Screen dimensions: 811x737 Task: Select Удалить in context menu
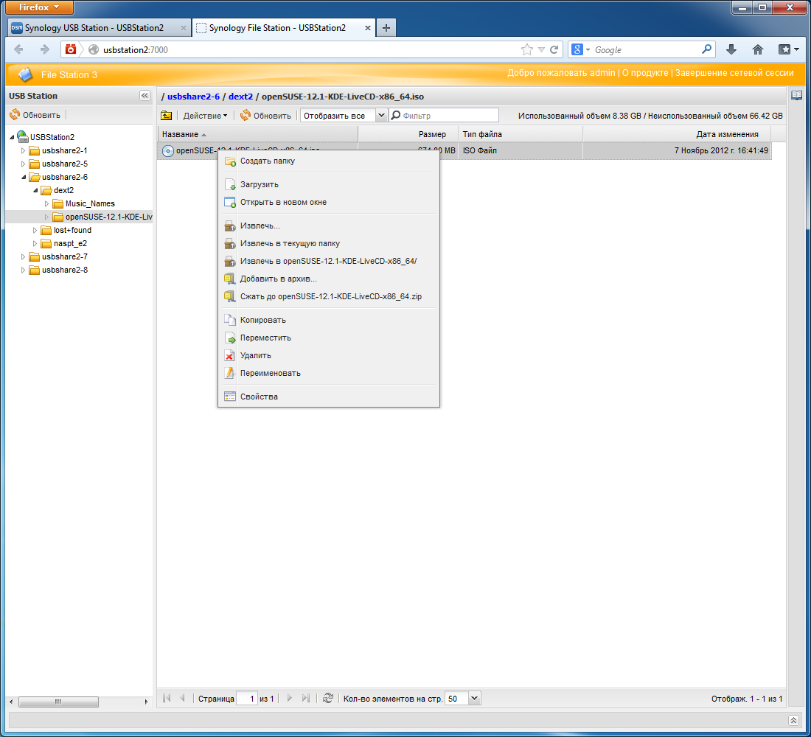(x=328, y=355)
